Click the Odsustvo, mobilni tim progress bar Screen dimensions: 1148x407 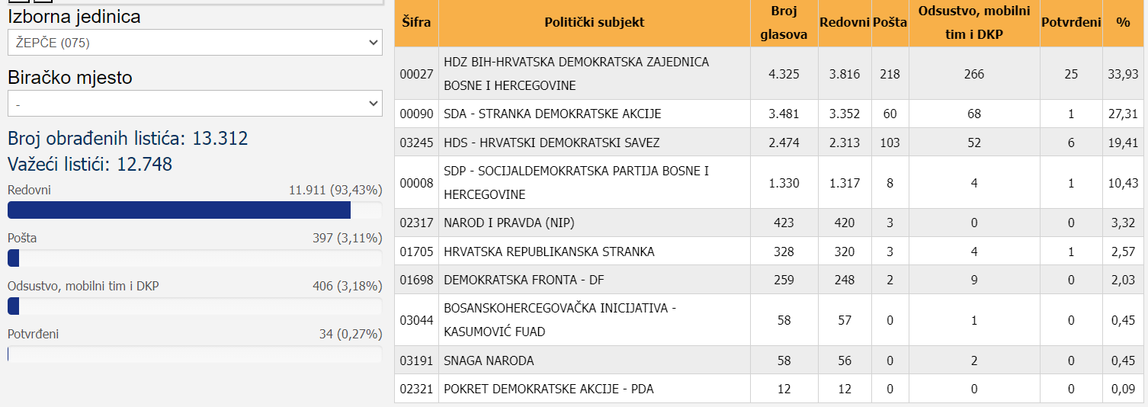(194, 306)
